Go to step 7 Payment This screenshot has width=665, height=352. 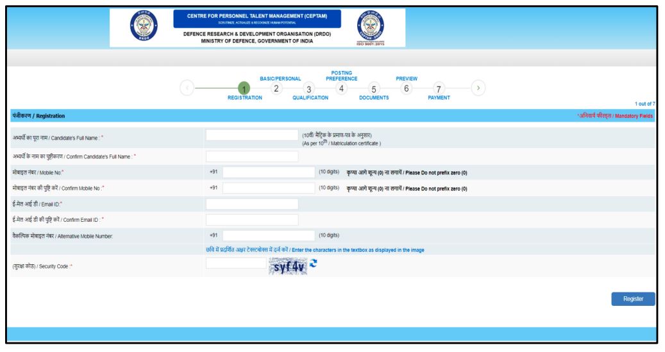pyautogui.click(x=439, y=89)
